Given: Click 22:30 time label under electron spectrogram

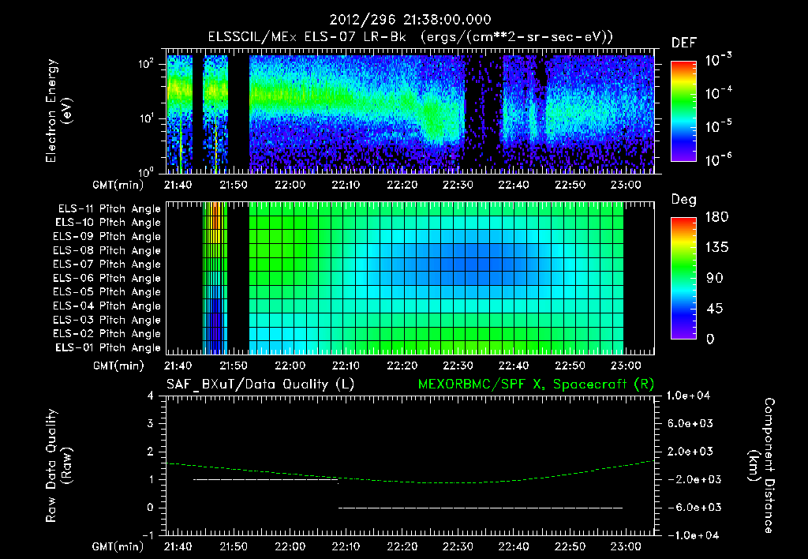Looking at the screenshot, I should pos(458,185).
